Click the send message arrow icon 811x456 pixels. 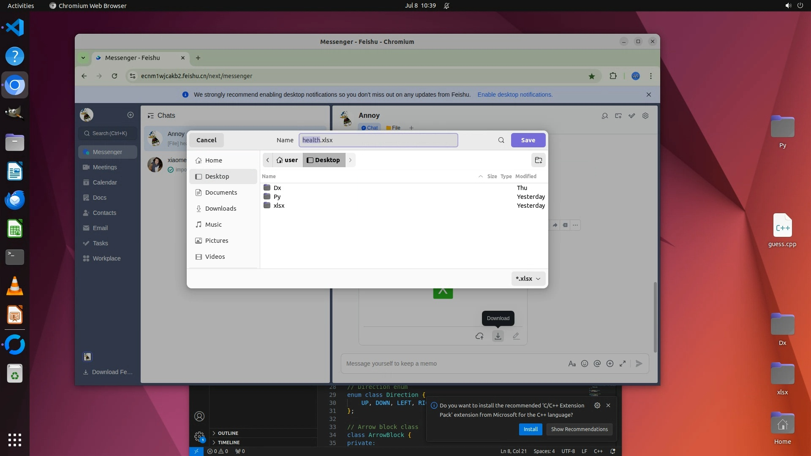tap(639, 364)
